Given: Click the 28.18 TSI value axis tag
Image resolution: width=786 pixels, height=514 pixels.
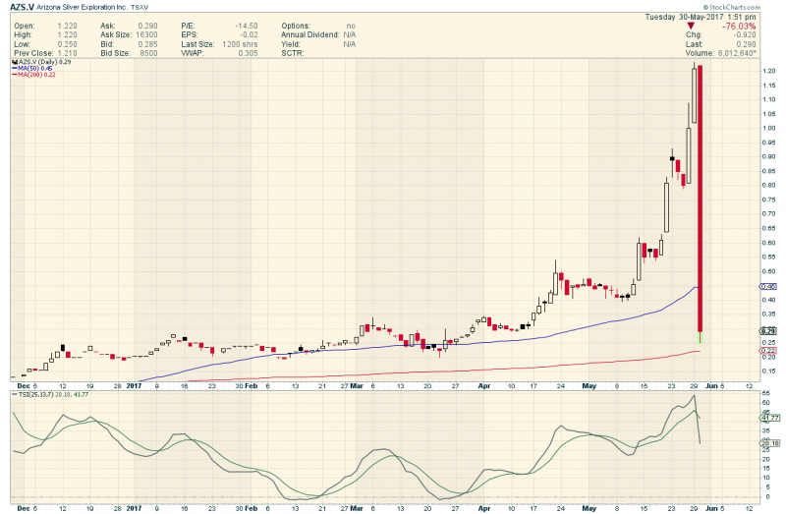Looking at the screenshot, I should [x=769, y=443].
